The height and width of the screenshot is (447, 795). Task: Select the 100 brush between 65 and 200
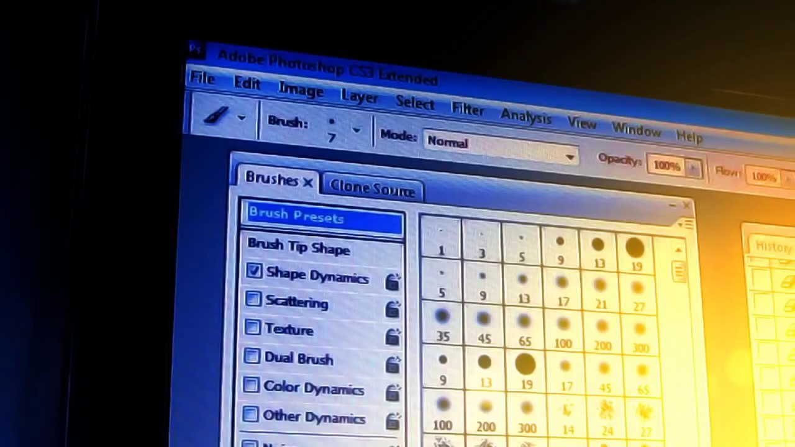(563, 334)
